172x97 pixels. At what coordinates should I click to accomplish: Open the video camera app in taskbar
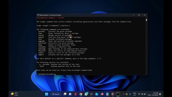pos(91,94)
